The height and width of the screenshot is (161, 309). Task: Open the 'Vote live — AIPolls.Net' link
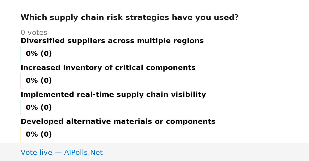62,153
